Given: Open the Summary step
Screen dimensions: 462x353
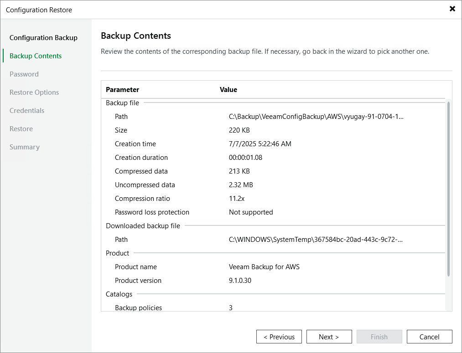Looking at the screenshot, I should pyautogui.click(x=24, y=147).
